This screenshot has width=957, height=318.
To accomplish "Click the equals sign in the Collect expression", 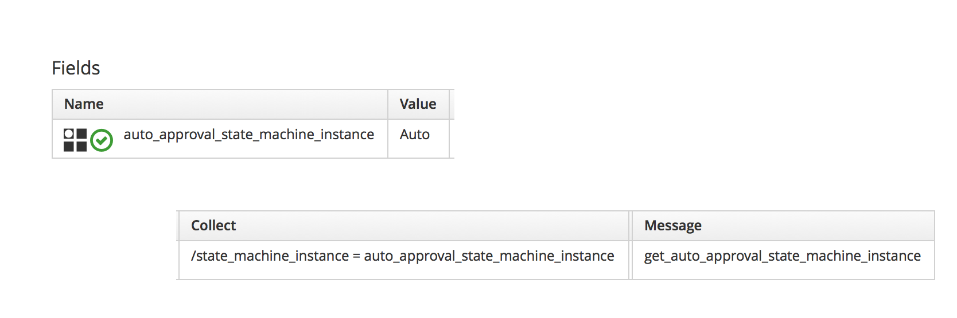I will [x=356, y=256].
